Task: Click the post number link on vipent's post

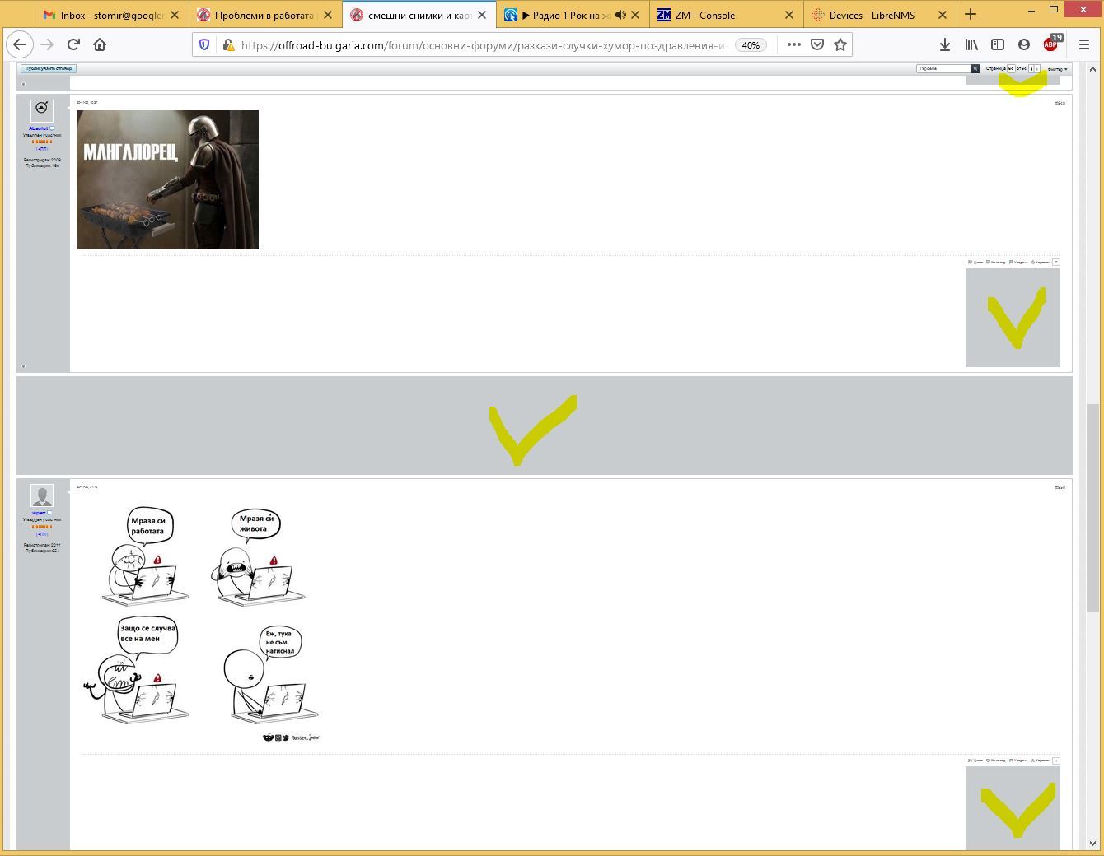Action: pyautogui.click(x=1060, y=487)
